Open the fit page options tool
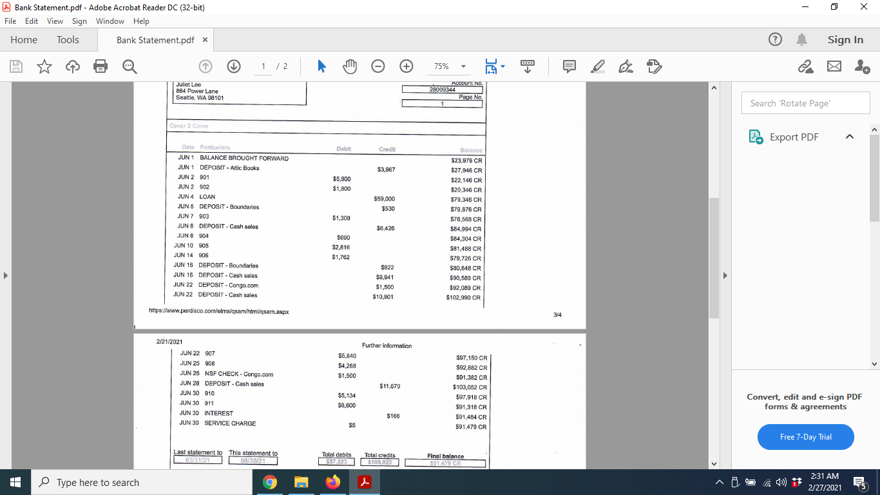880x495 pixels. point(495,66)
